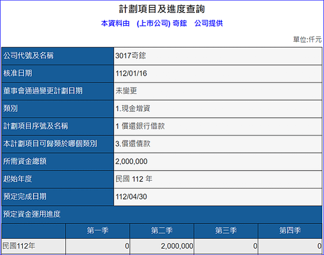Click the 核准日期 label cell
The width and height of the screenshot is (324, 255).
point(57,73)
